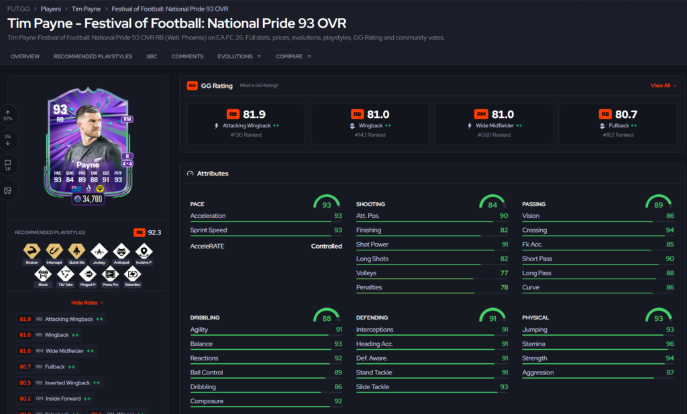Image resolution: width=687 pixels, height=414 pixels.
Task: Open the Compare external link tab
Action: [x=293, y=56]
